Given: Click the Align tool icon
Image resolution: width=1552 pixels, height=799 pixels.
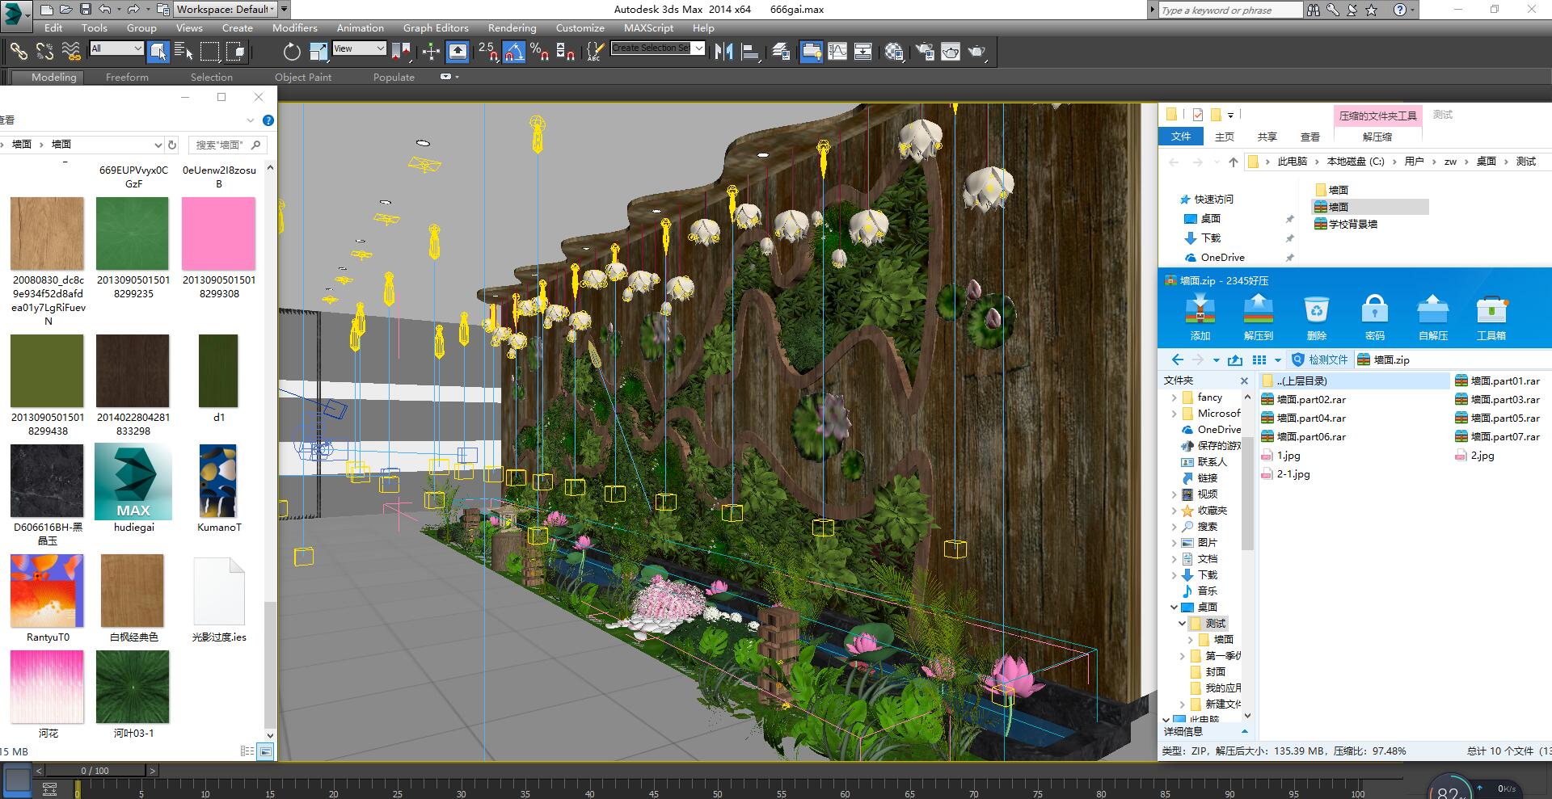Looking at the screenshot, I should [x=750, y=52].
